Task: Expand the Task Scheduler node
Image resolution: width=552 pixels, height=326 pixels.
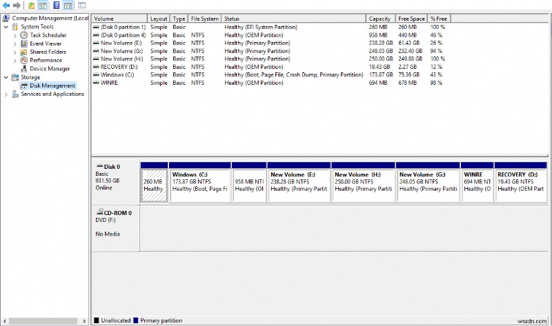Action: (x=14, y=35)
